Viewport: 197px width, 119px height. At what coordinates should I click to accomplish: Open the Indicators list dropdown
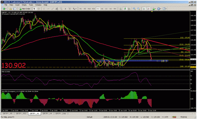click(154, 9)
